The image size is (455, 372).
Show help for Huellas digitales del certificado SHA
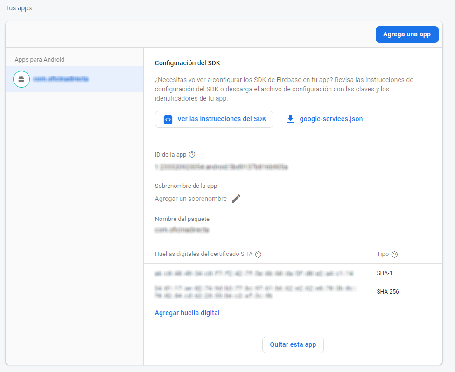pos(258,255)
